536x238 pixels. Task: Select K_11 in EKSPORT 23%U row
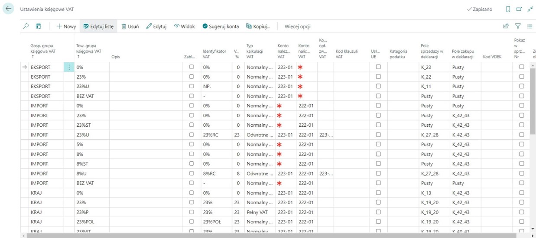(x=435, y=86)
